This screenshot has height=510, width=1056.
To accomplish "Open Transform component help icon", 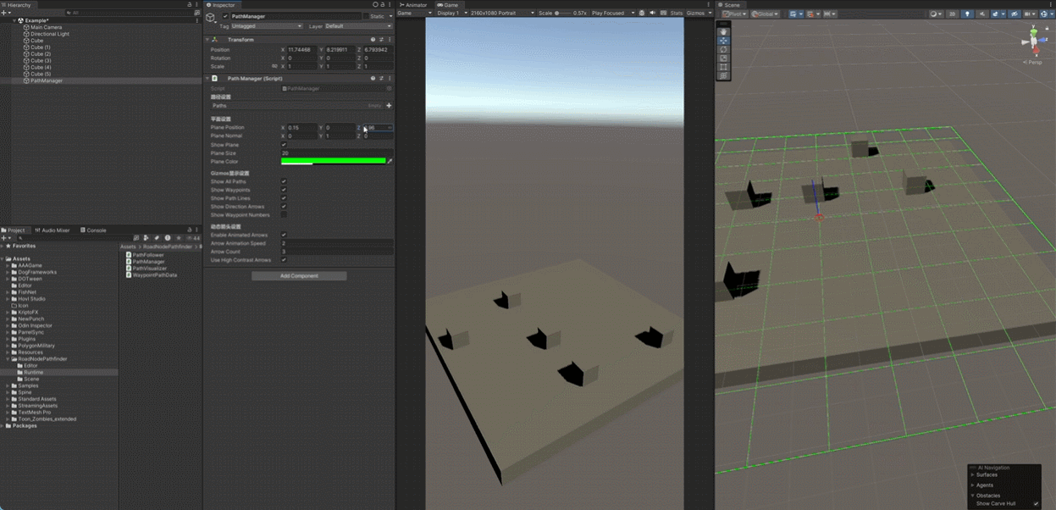I will tap(373, 40).
